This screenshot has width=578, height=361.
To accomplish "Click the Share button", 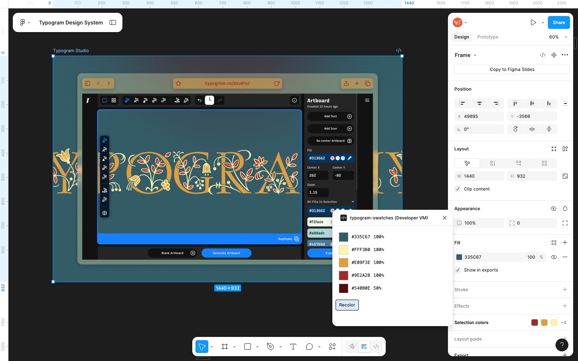I will tap(559, 22).
